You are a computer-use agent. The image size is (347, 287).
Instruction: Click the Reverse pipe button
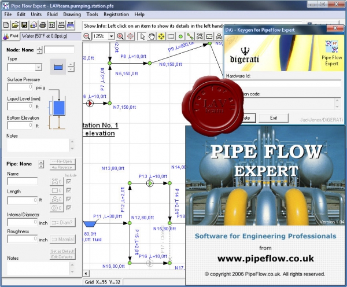[62, 167]
